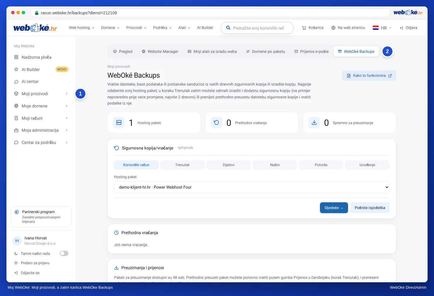Switch to the Website Manager tab

click(x=160, y=51)
